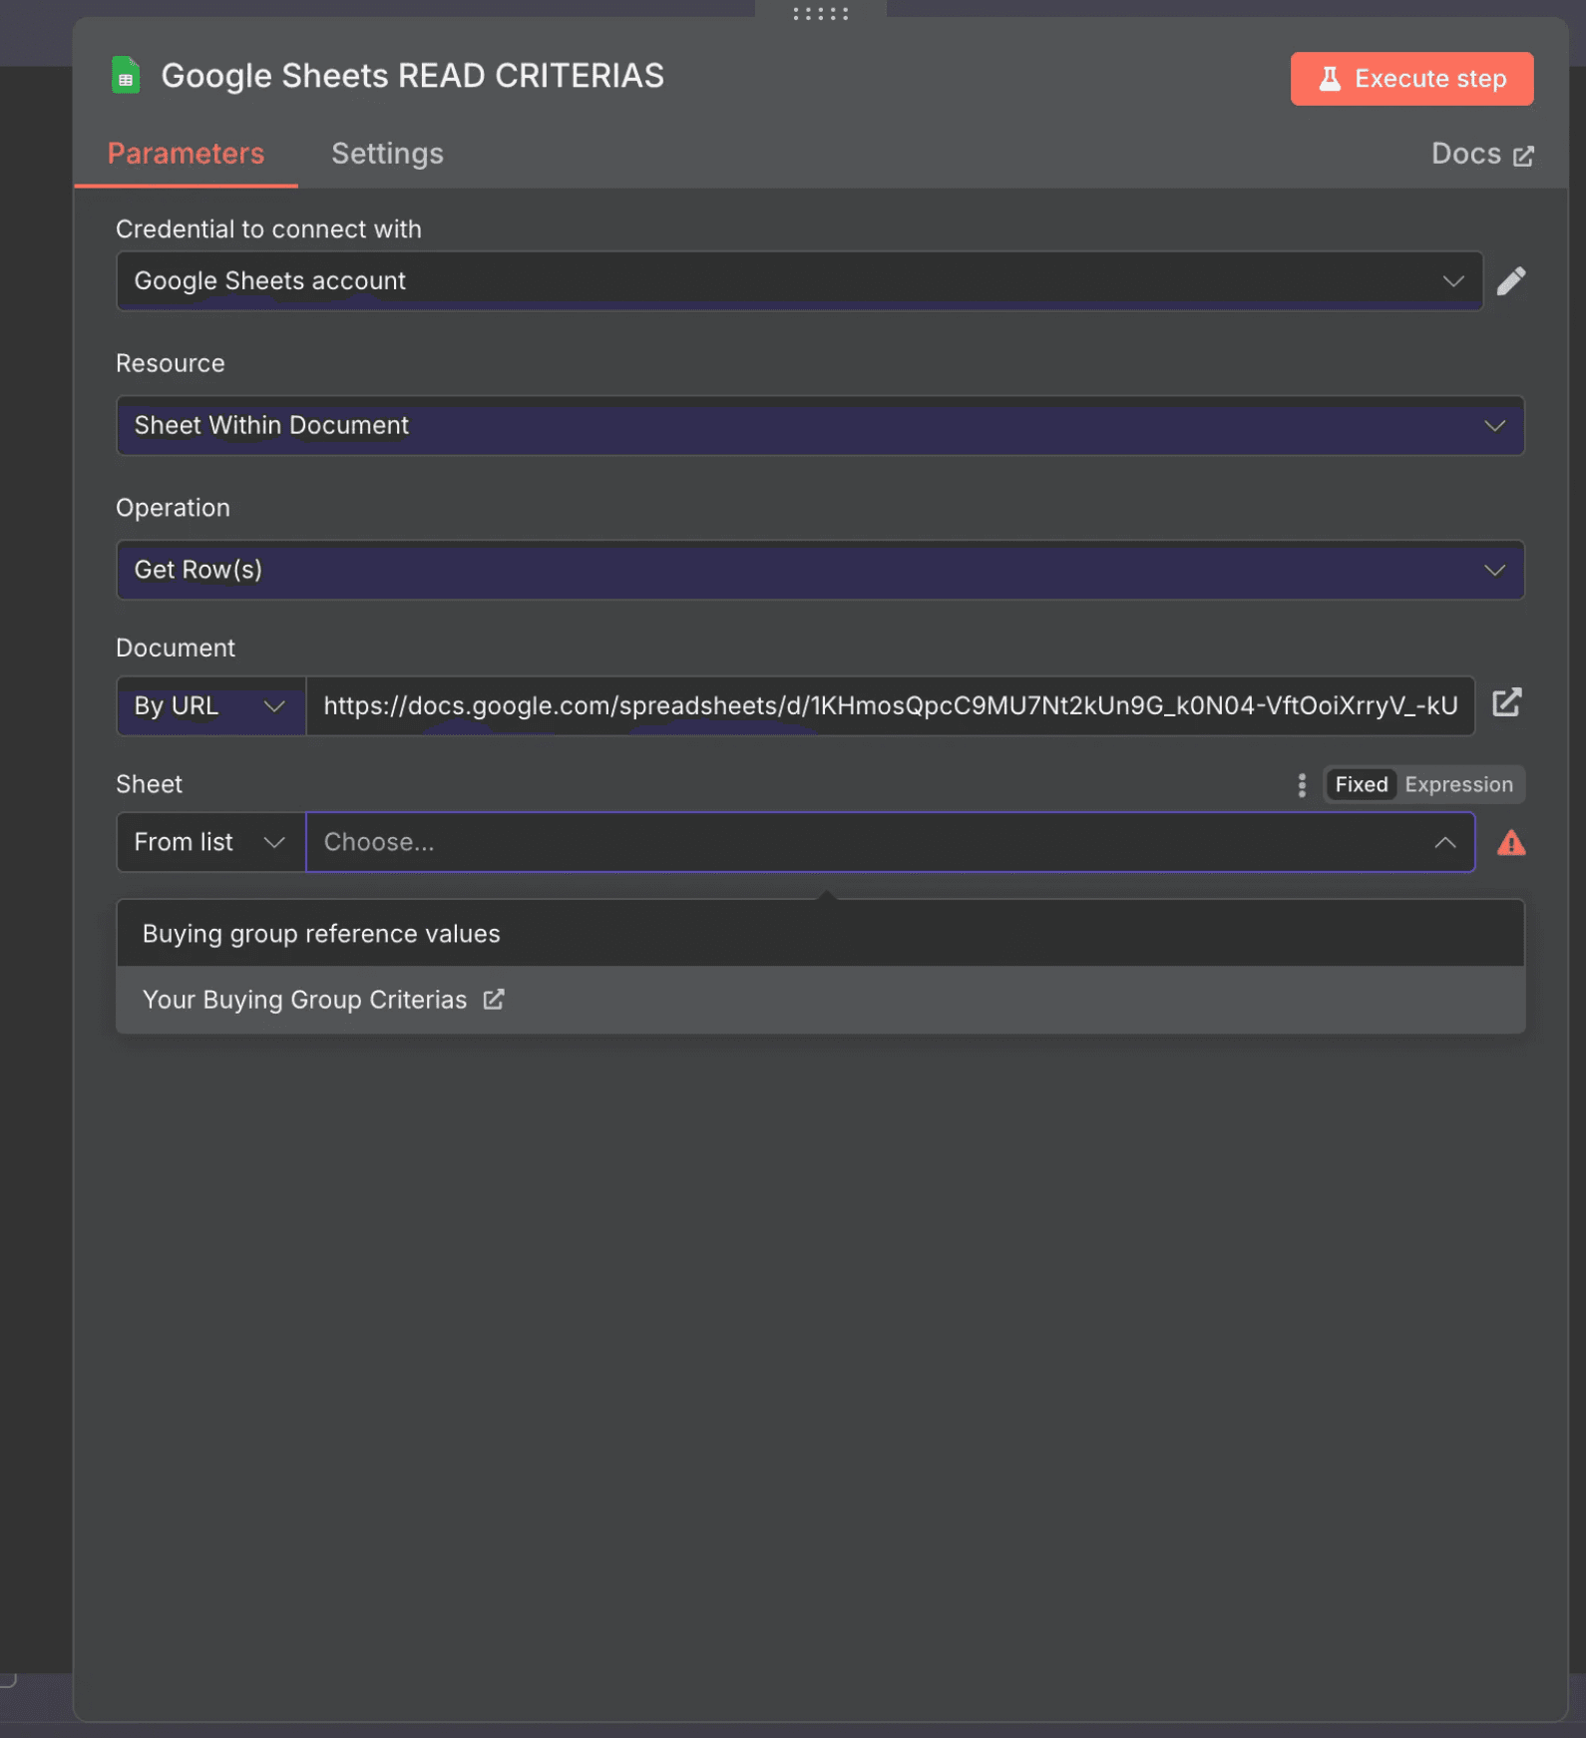Choose Your Buying Group Criterias sheet
Viewport: 1586px width, 1738px height.
[820, 999]
